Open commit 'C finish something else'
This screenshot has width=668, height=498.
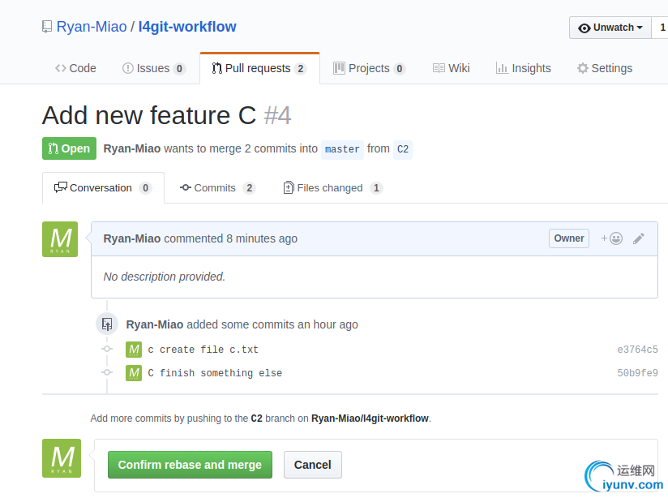coord(215,373)
